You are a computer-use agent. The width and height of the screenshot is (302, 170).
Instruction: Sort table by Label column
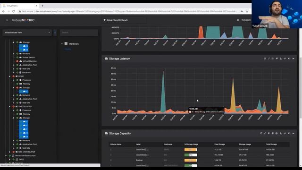(138, 144)
